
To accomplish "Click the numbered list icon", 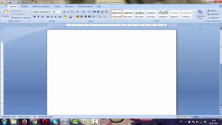I will point(83,12).
